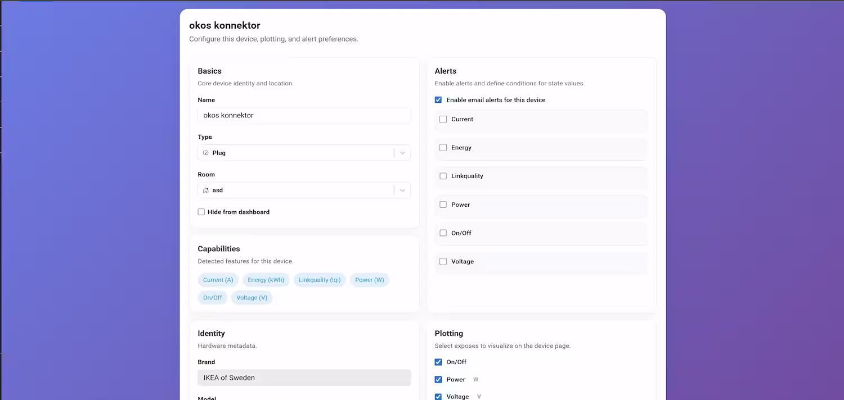Enable the Voltage alert checkbox
The width and height of the screenshot is (844, 400).
coord(443,261)
